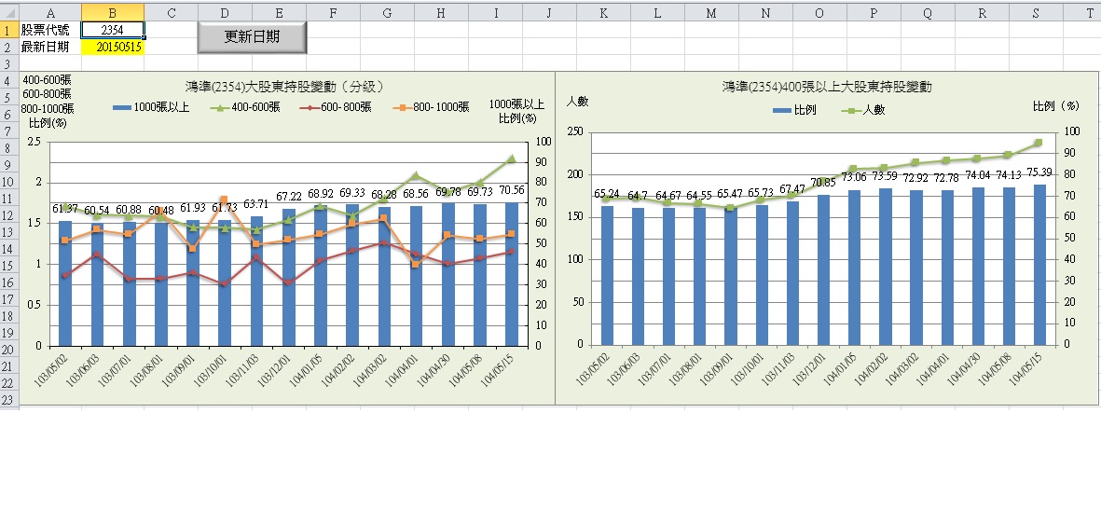Click data label 68.92 in left chart
The height and width of the screenshot is (523, 1101).
coord(321,192)
